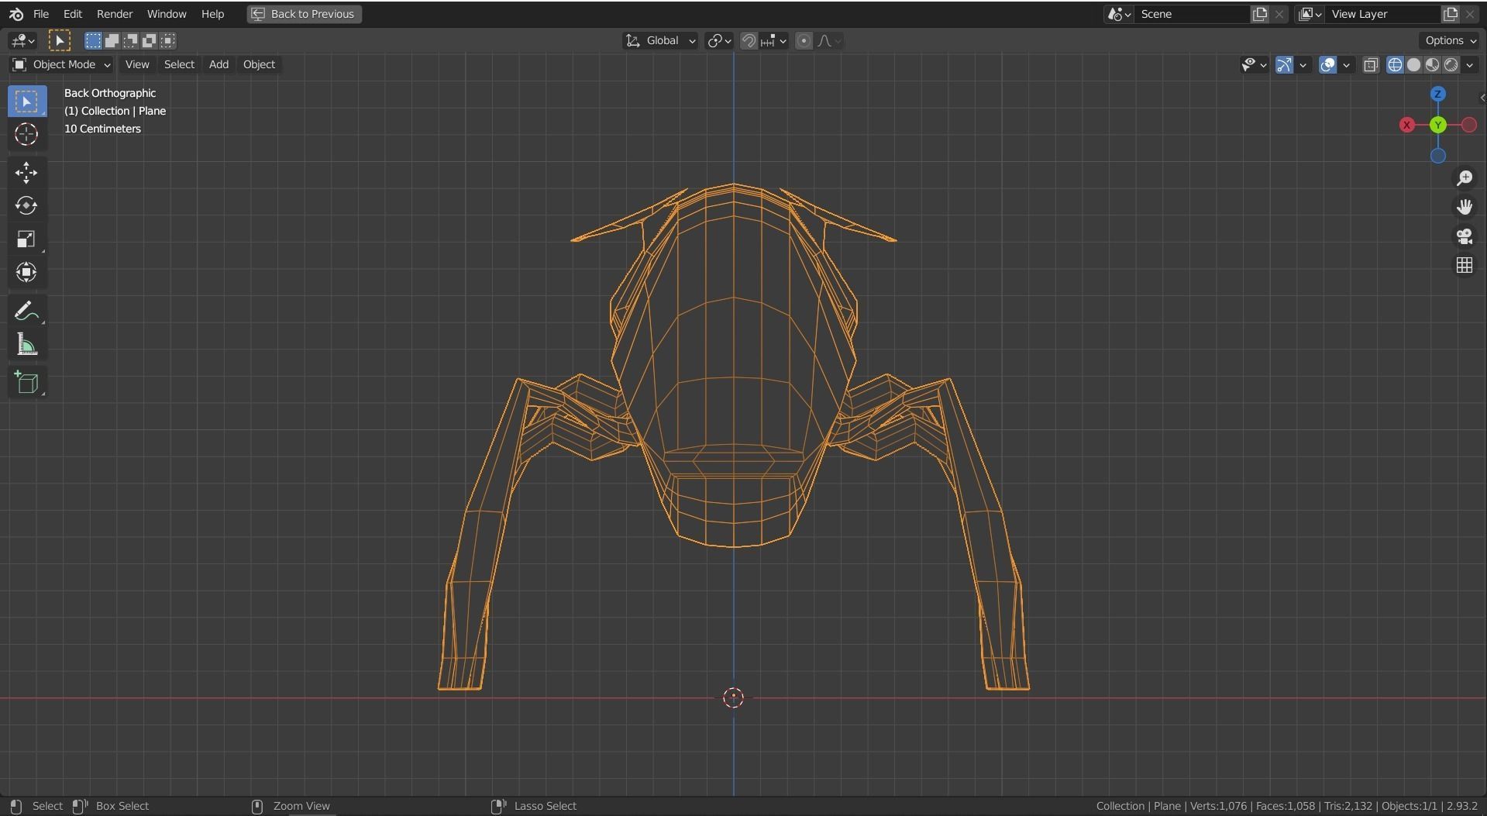This screenshot has height=816, width=1487.
Task: Open the editor type dropdown
Action: pyautogui.click(x=23, y=40)
